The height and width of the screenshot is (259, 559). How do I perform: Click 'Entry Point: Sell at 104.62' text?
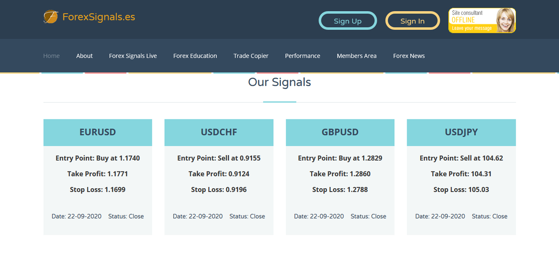[x=461, y=158]
